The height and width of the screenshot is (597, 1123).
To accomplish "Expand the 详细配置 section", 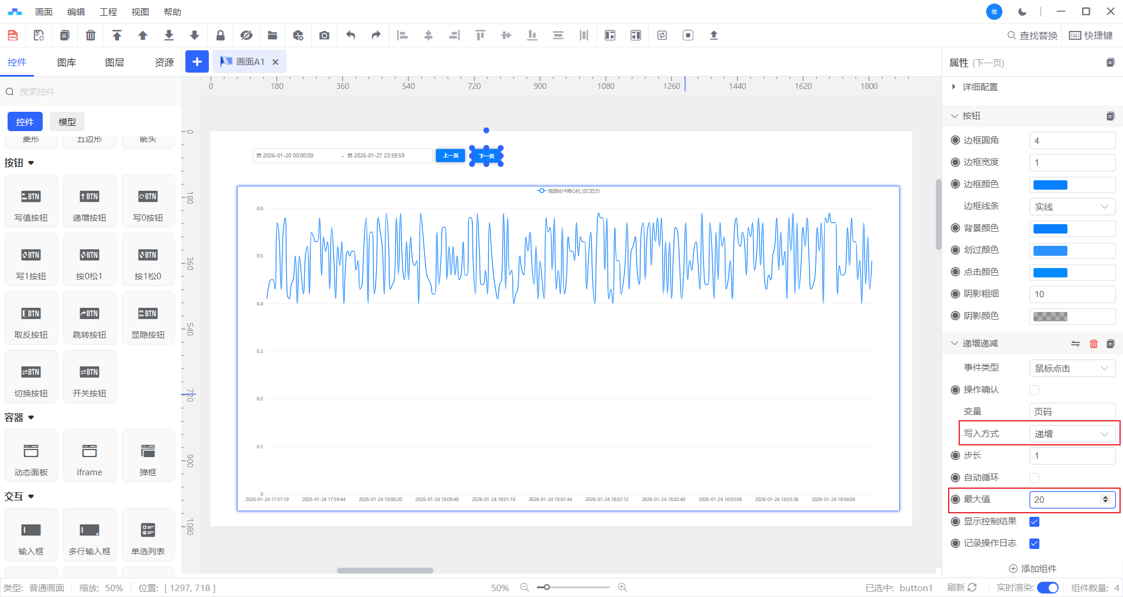I will [980, 87].
